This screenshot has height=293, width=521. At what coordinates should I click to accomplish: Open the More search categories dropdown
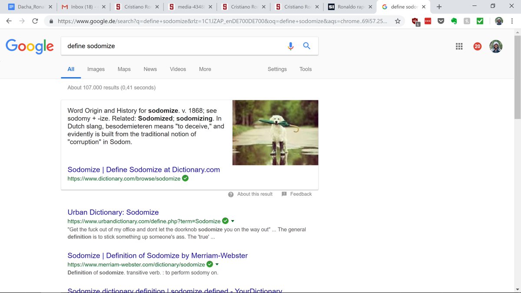205,69
